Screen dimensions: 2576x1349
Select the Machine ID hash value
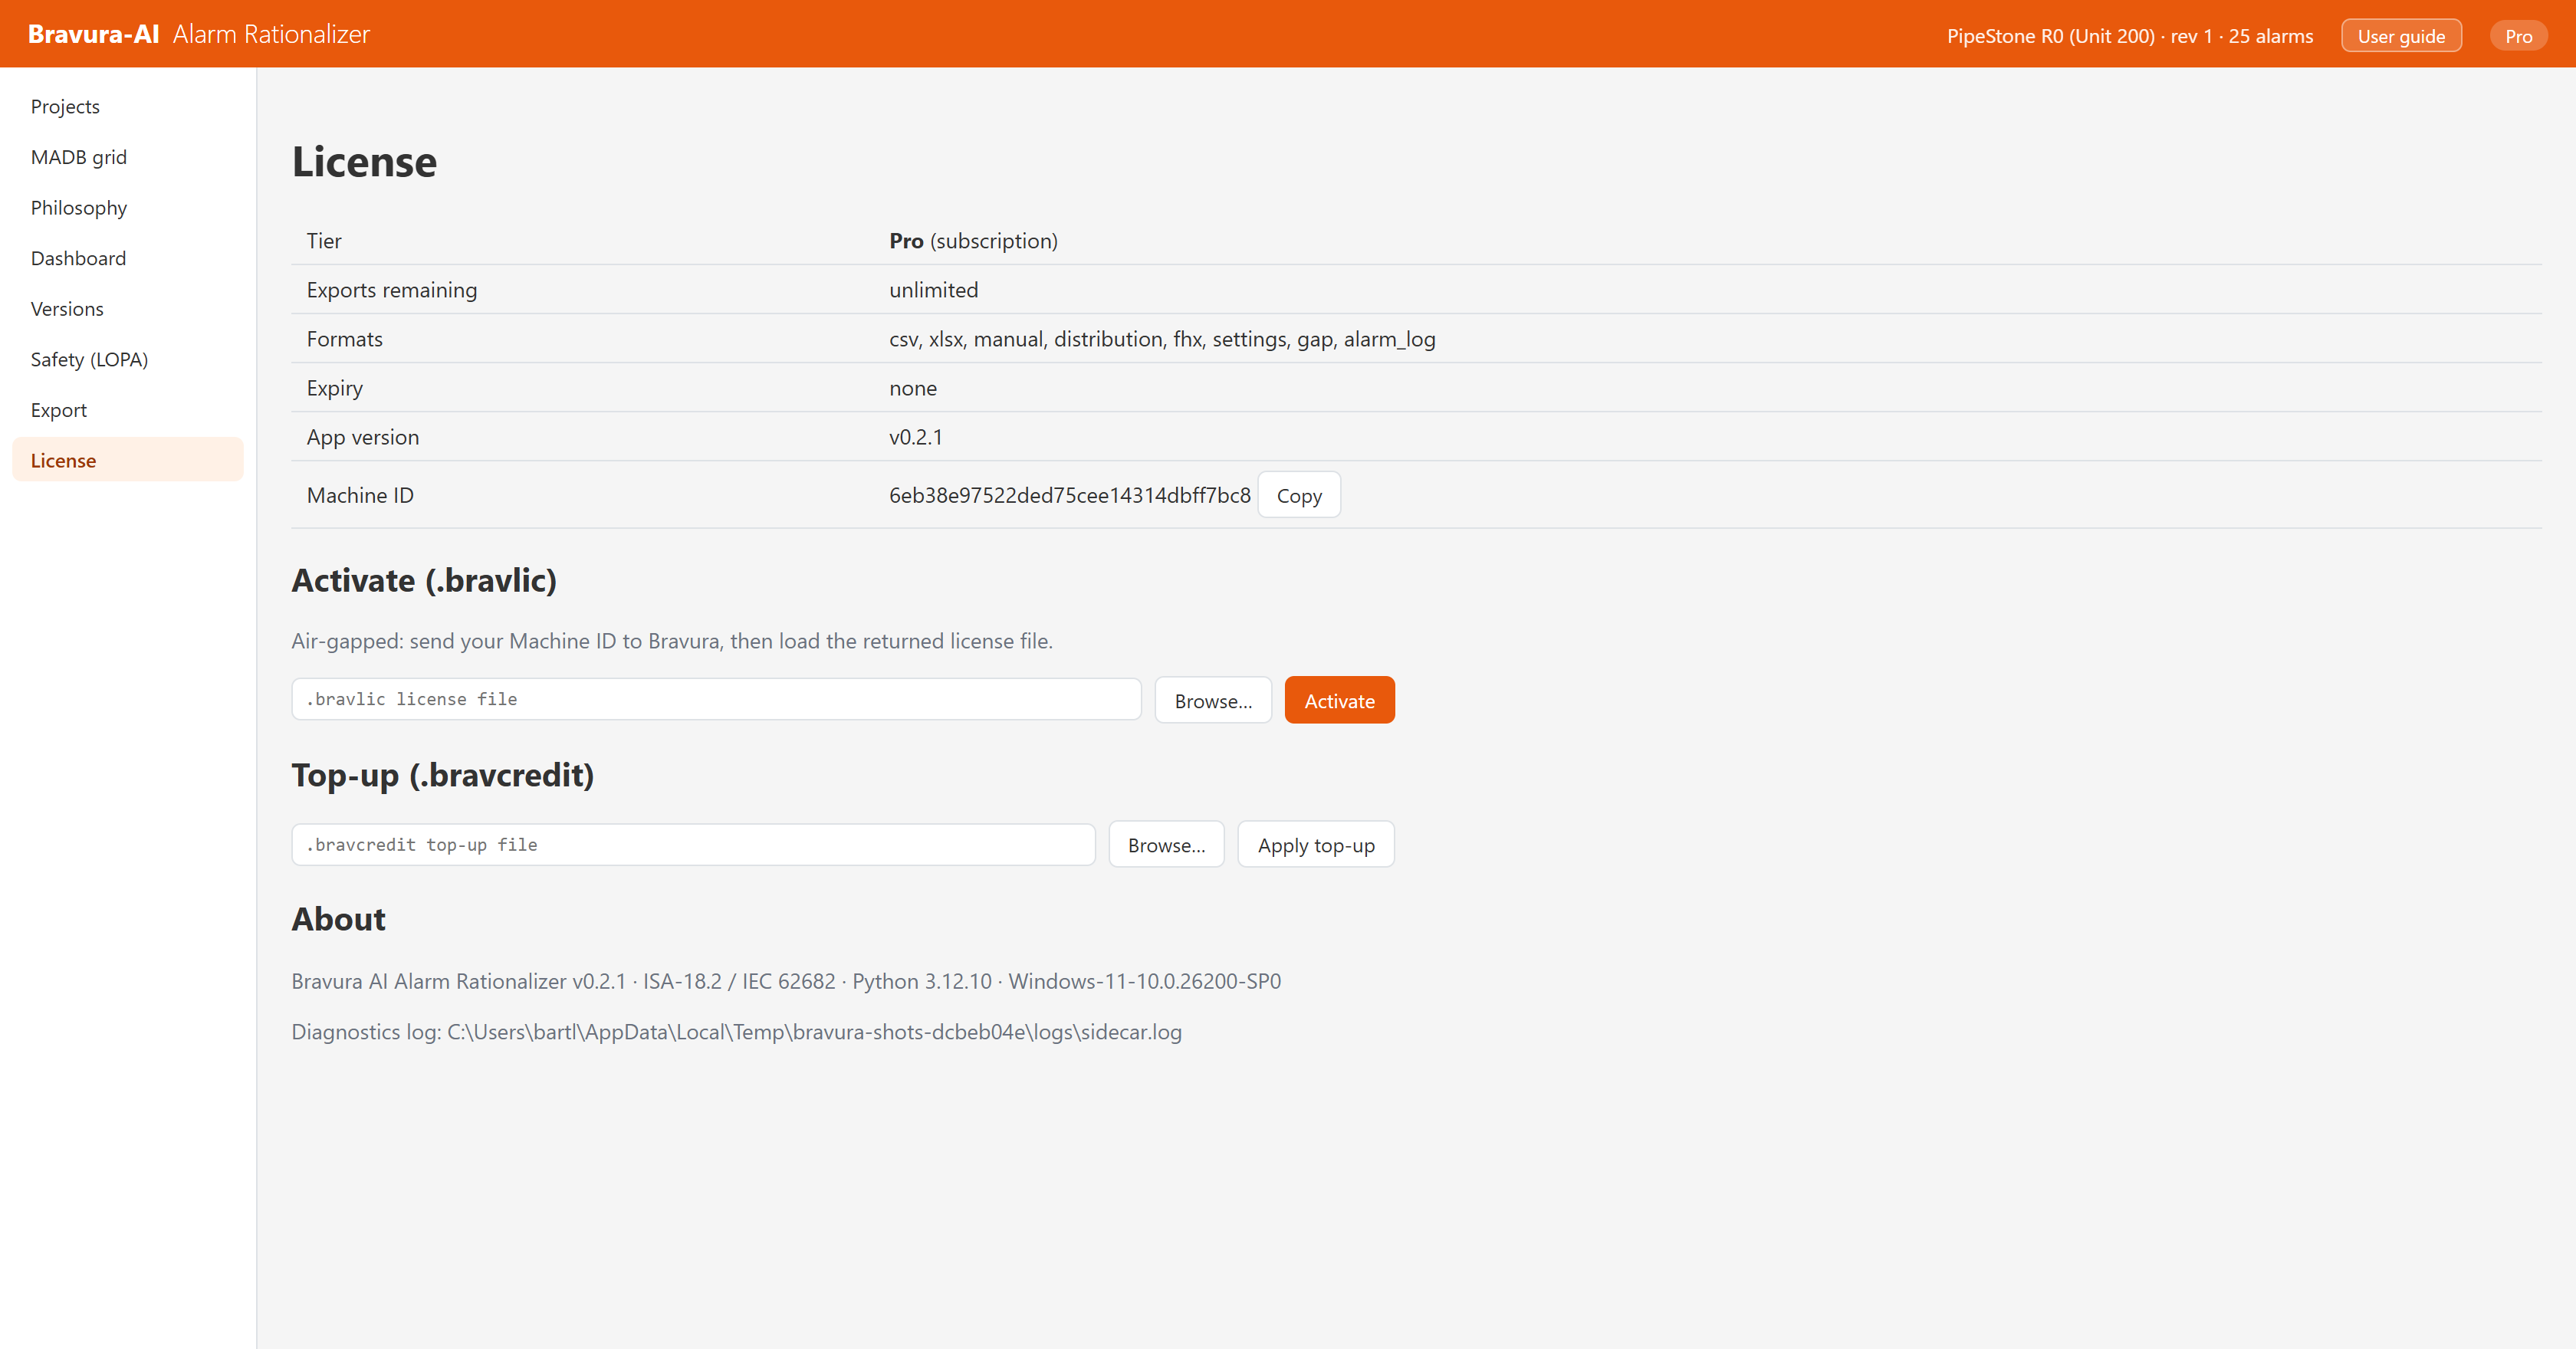tap(1069, 495)
